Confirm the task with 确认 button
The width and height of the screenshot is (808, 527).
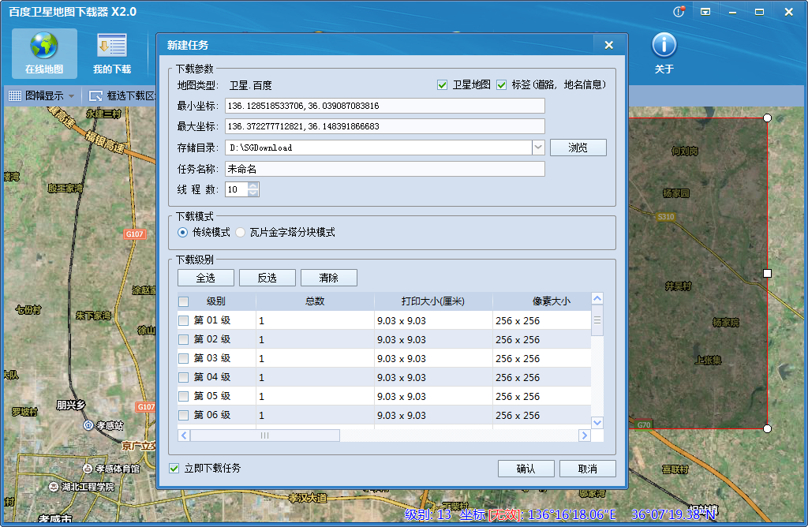[526, 468]
